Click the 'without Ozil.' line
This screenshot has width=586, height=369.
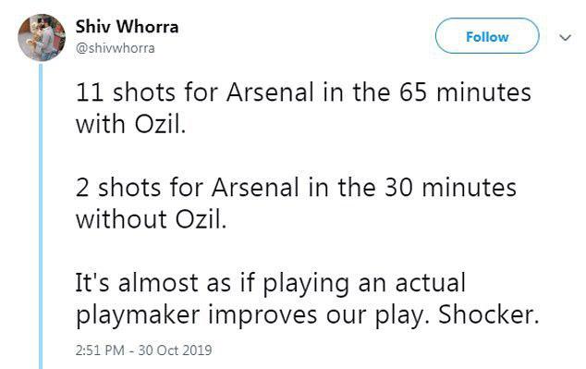(x=151, y=219)
